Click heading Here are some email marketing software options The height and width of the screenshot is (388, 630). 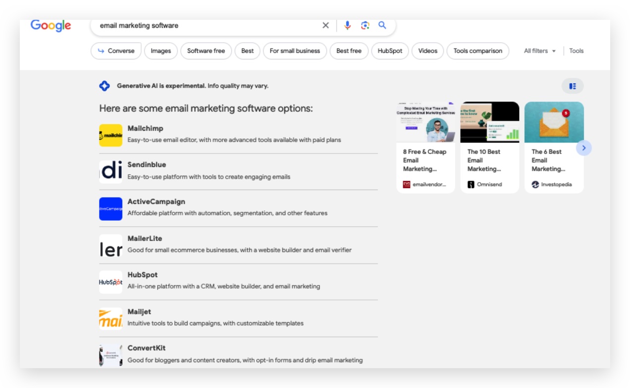coord(206,108)
